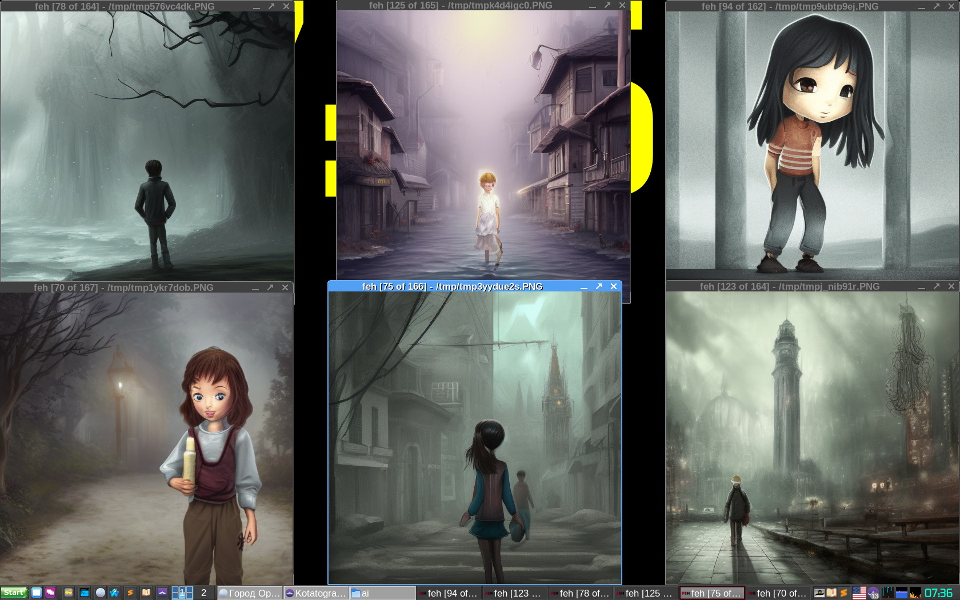
Task: Maximize the feh [94 of 162] window
Action: 937,6
